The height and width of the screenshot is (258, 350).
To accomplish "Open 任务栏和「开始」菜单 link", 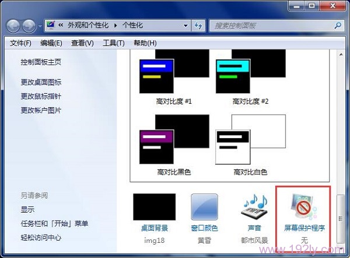I will tap(54, 224).
